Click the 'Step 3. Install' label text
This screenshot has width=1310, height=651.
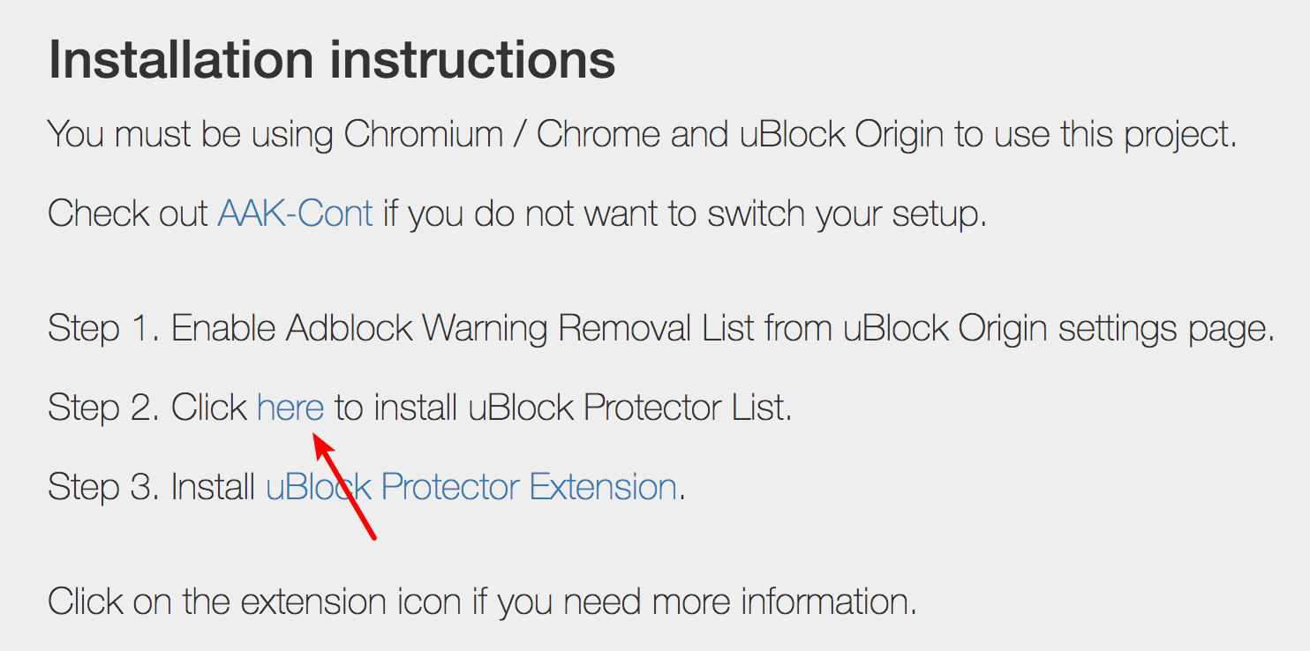pyautogui.click(x=152, y=487)
